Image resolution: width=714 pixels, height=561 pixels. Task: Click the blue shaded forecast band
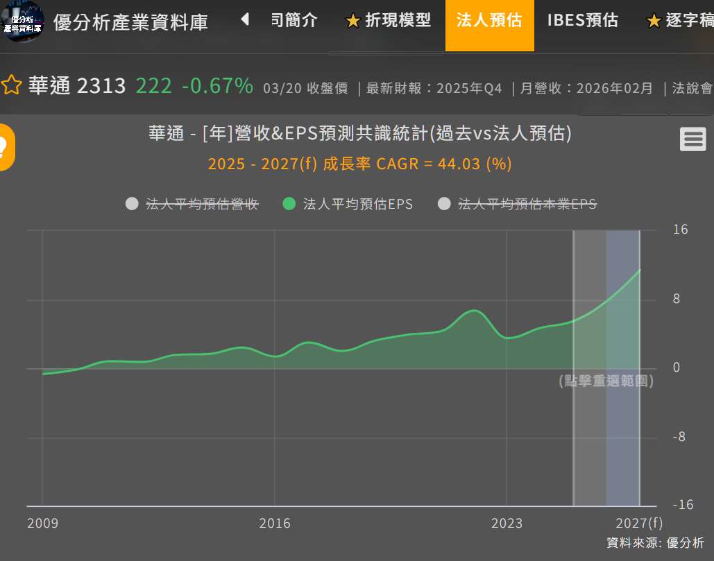click(x=622, y=430)
